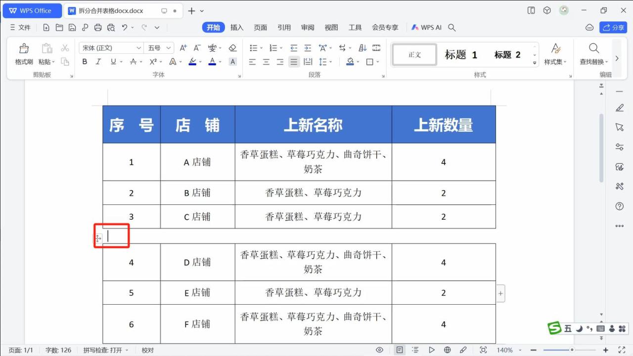Toggle character shading A button
The width and height of the screenshot is (633, 356).
pyautogui.click(x=232, y=62)
